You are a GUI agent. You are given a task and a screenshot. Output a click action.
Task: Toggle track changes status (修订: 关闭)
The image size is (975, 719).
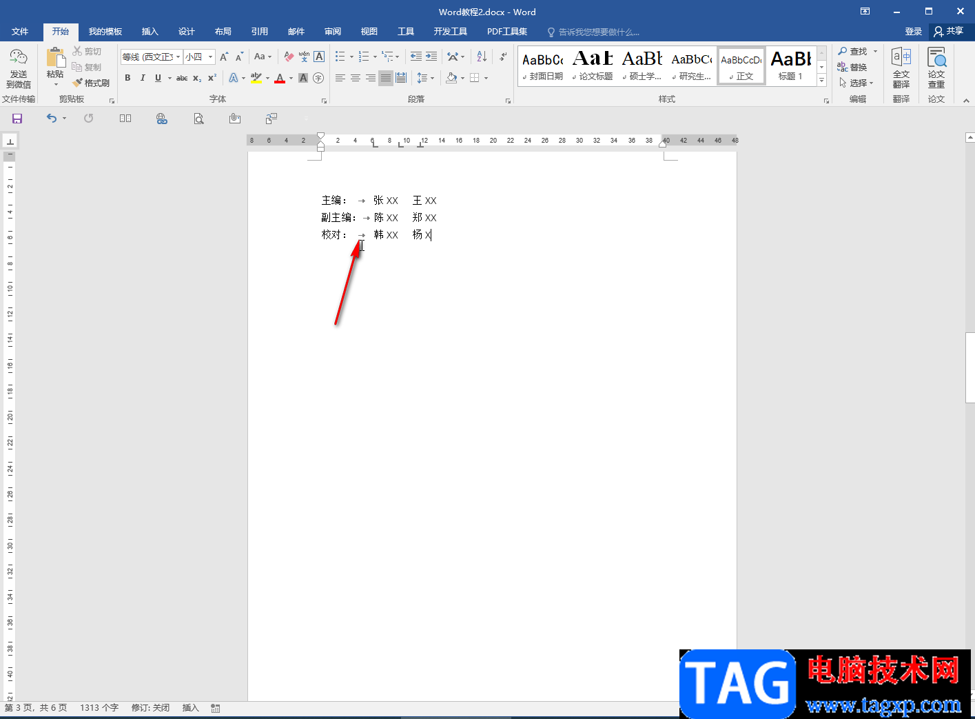[150, 708]
